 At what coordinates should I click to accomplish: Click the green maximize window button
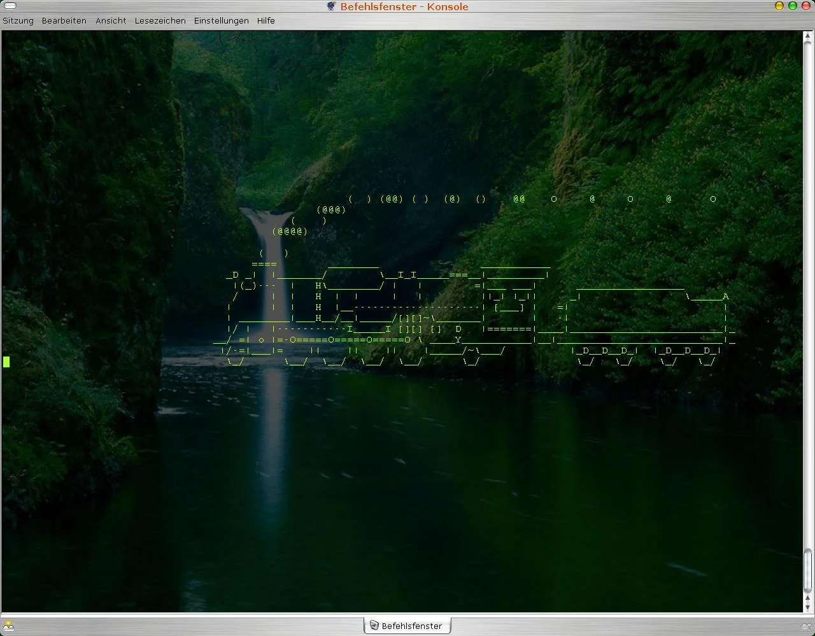(x=793, y=6)
